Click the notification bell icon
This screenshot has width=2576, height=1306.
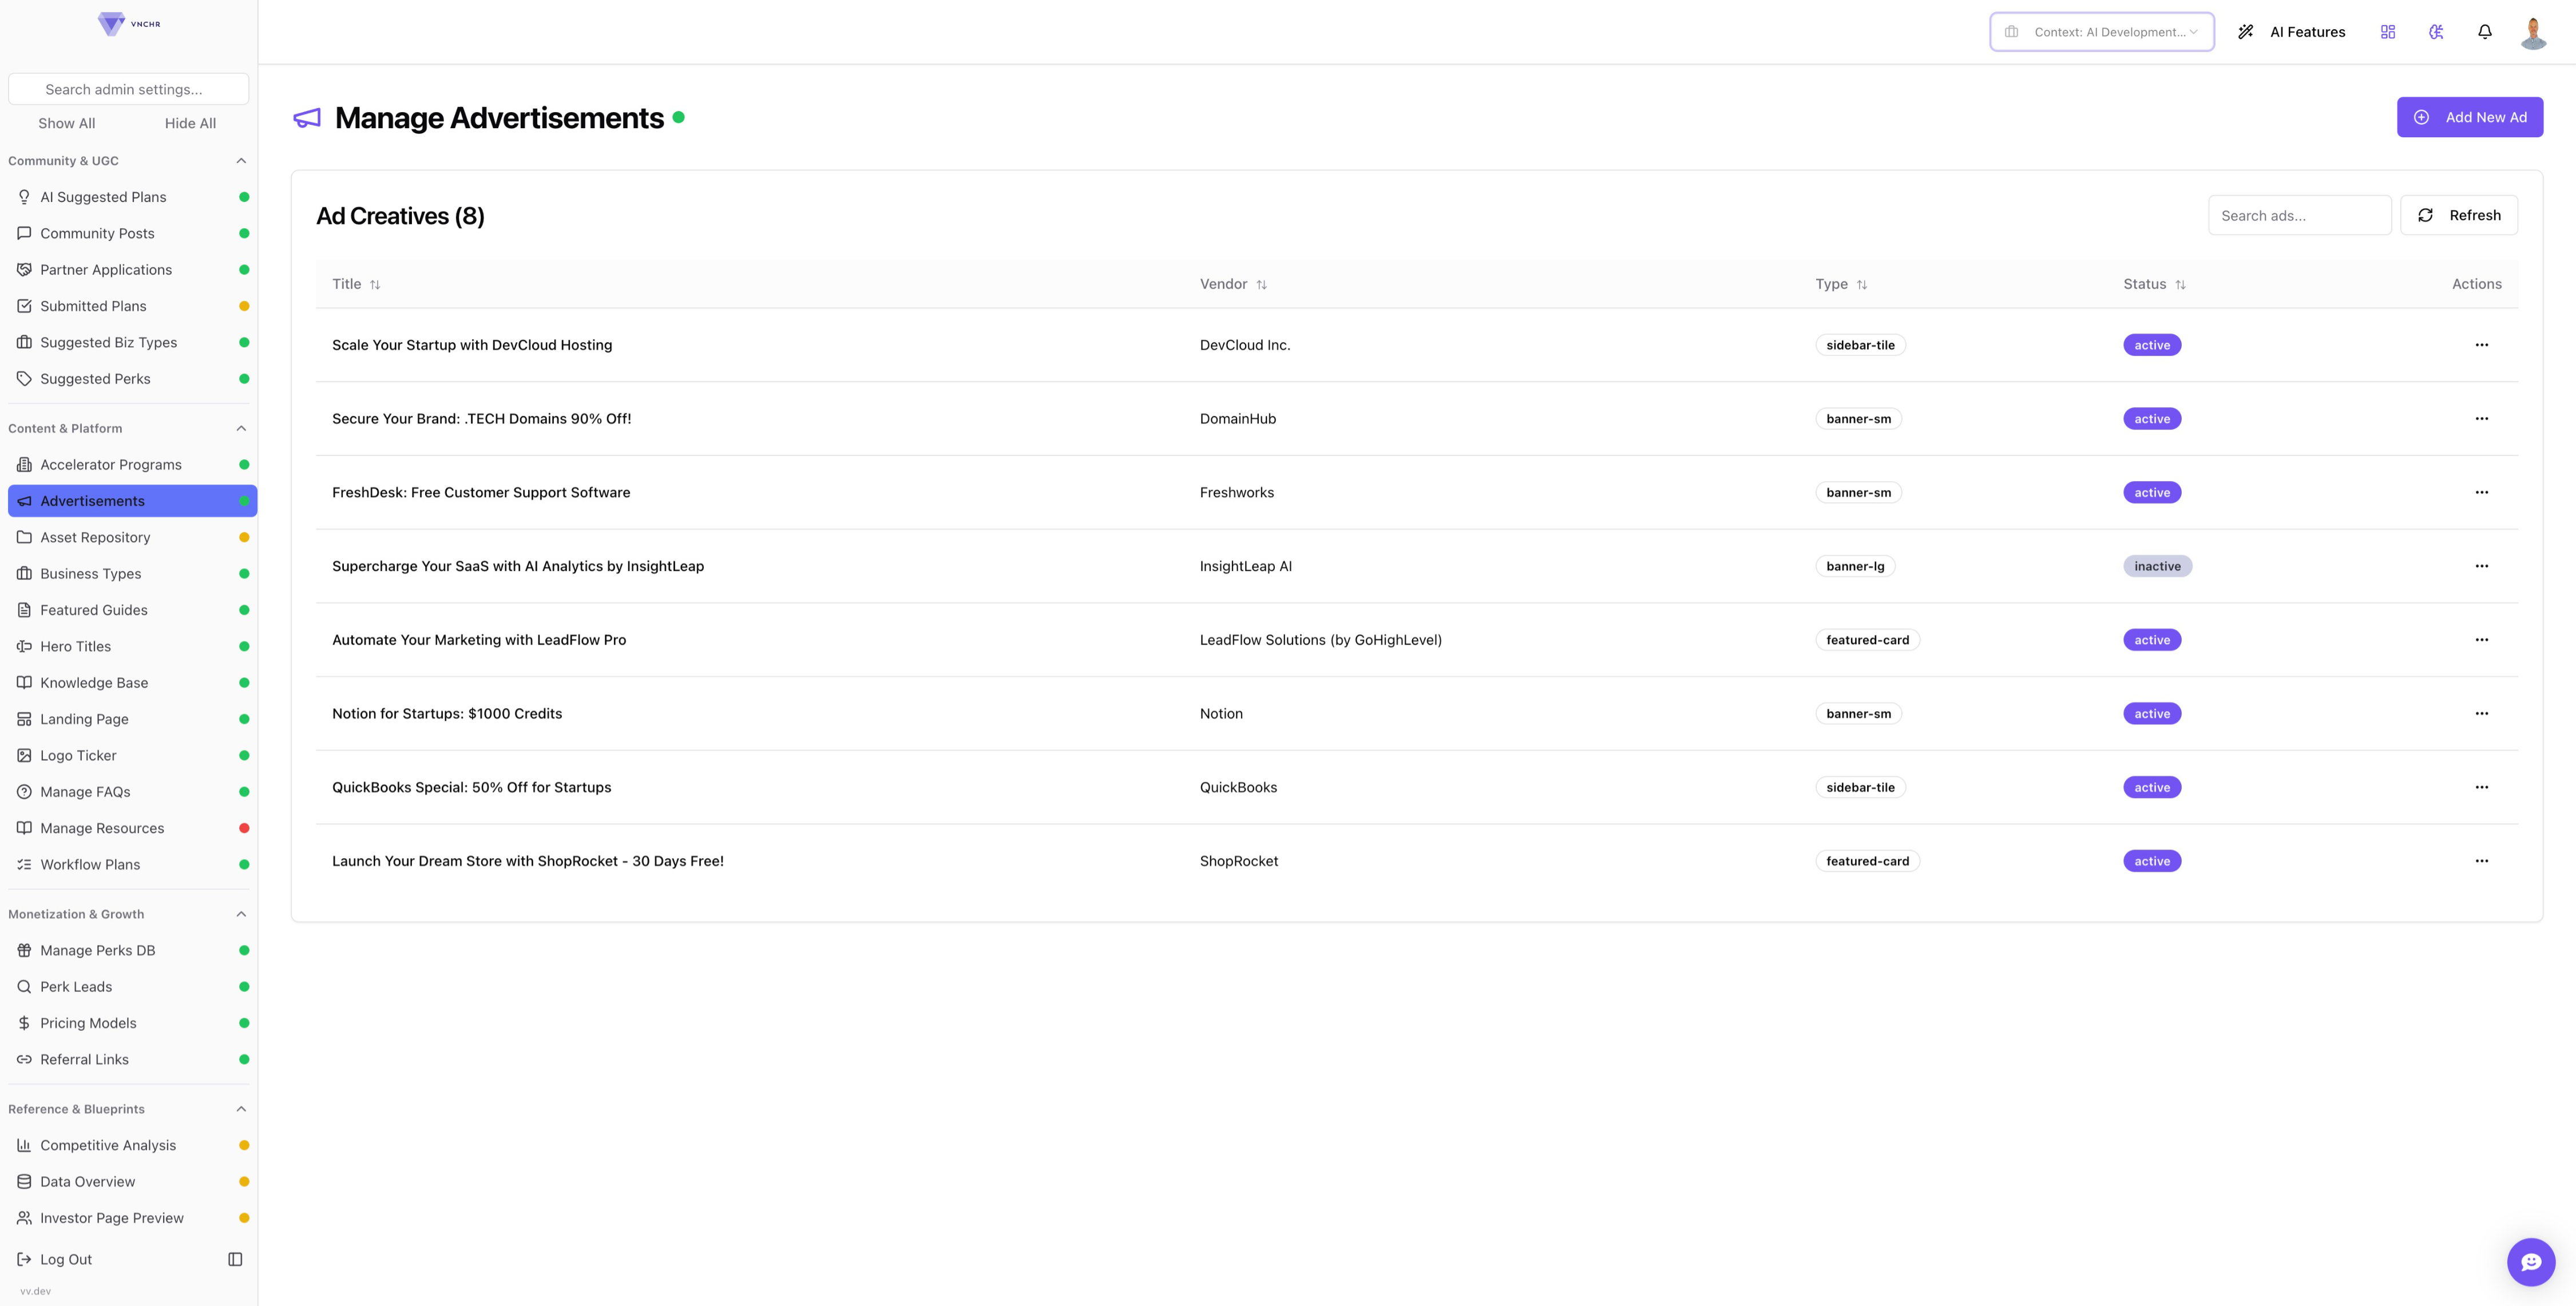[x=2484, y=32]
